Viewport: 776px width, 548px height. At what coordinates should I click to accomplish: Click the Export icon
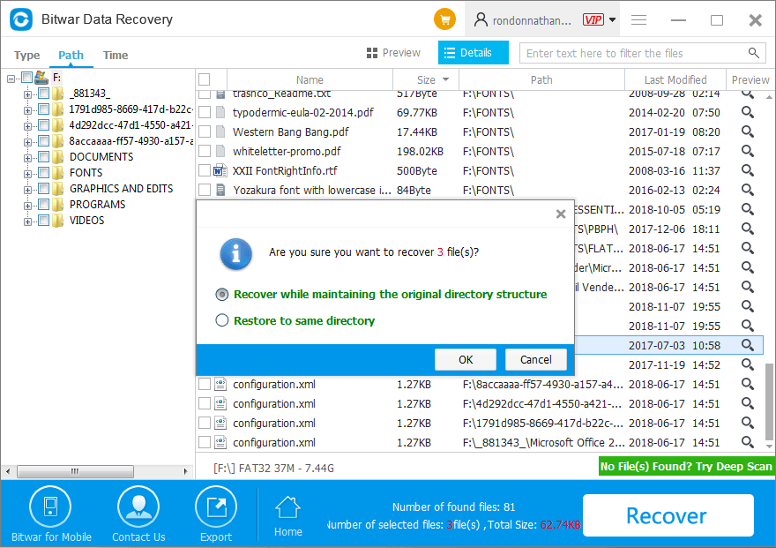click(216, 507)
